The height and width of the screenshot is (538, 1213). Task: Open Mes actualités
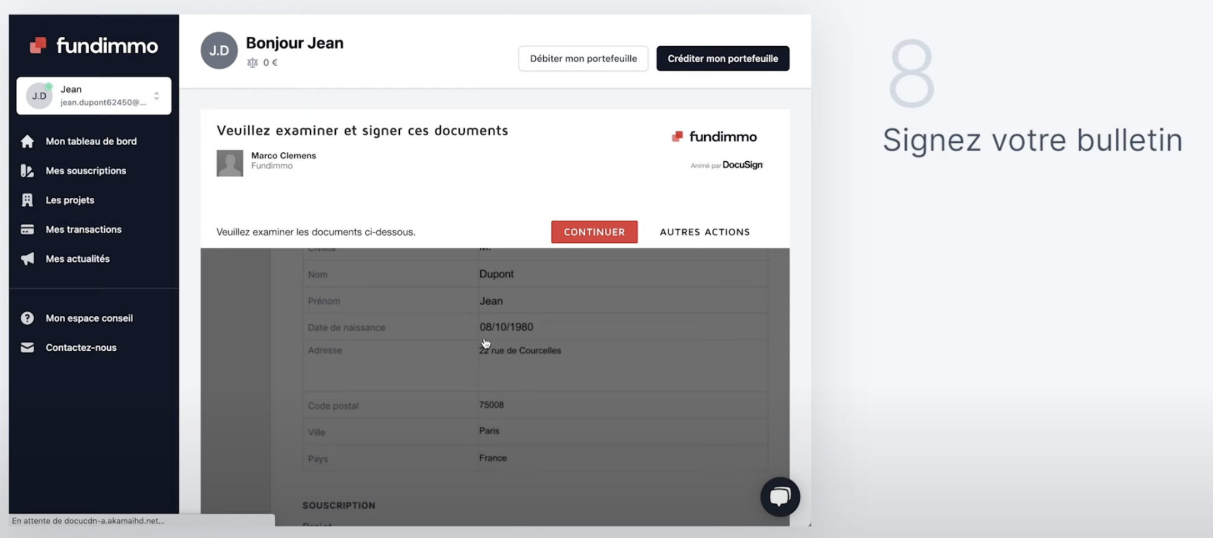[x=78, y=258]
